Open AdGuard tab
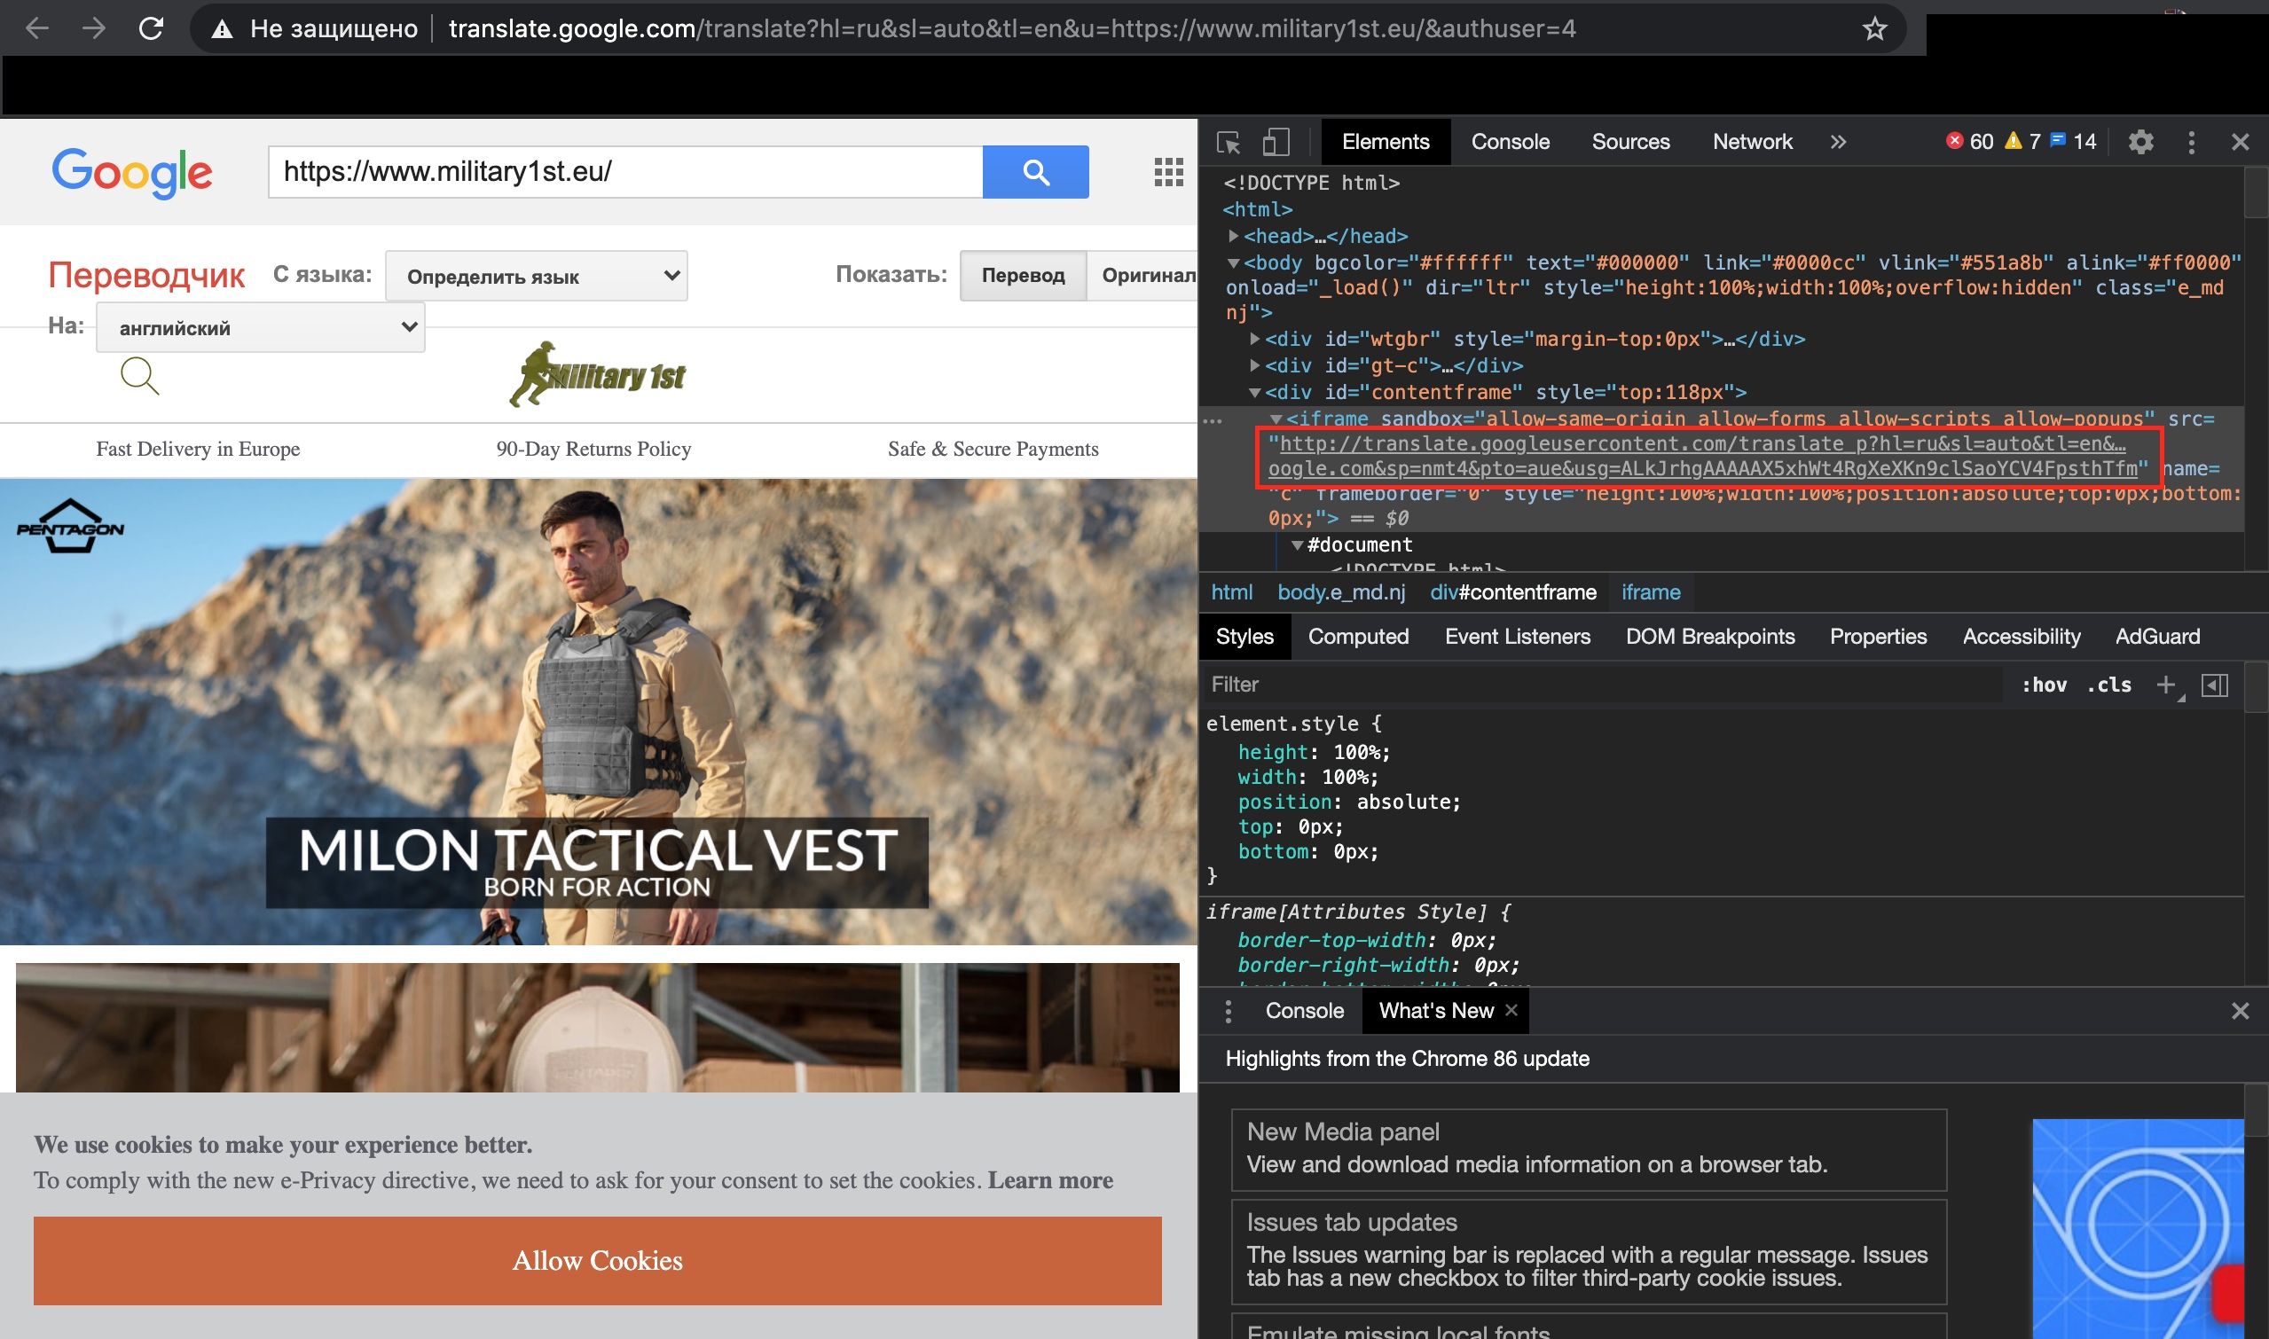The height and width of the screenshot is (1339, 2269). click(x=2157, y=636)
